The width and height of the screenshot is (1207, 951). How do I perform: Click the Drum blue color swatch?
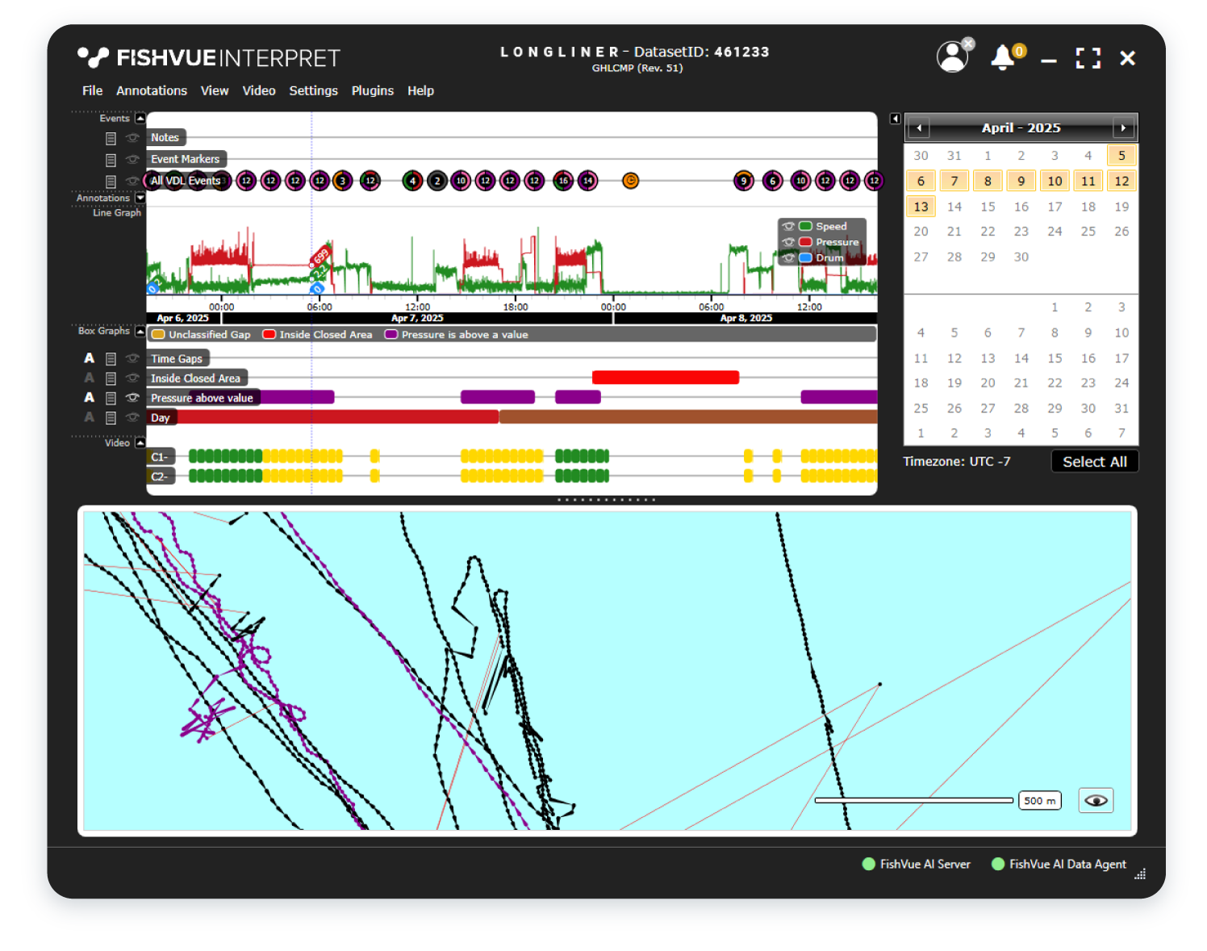[805, 258]
